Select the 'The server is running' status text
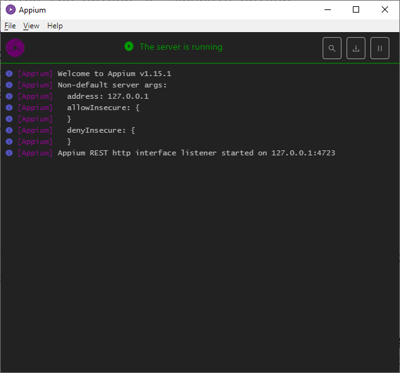Screen dimensions: 400x373 pos(181,47)
